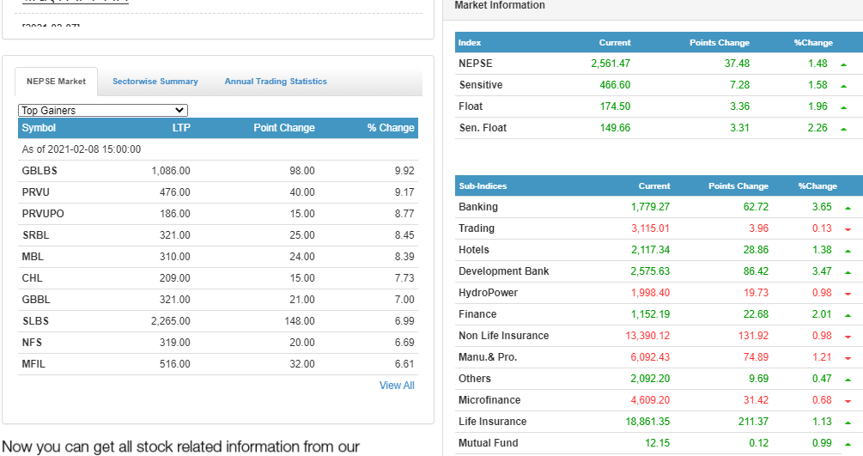863x456 pixels.
Task: Open the Sectorwise Summary tab
Action: [155, 82]
